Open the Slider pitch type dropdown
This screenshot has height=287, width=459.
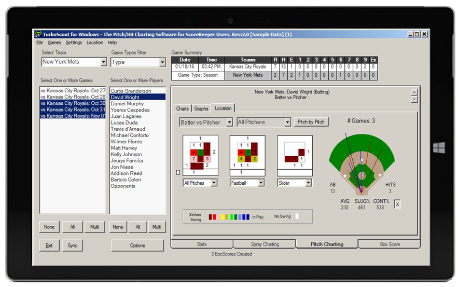[309, 183]
